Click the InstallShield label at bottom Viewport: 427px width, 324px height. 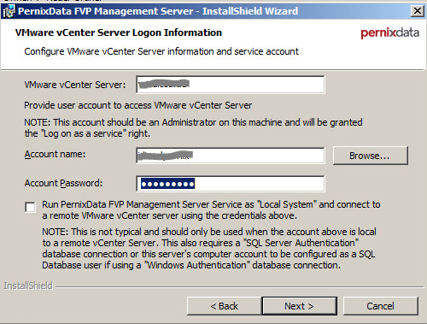28,286
